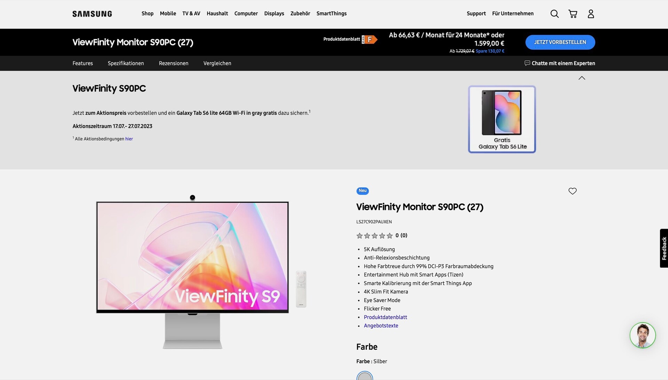Open the energy label F icon
This screenshot has width=668, height=380.
[369, 39]
